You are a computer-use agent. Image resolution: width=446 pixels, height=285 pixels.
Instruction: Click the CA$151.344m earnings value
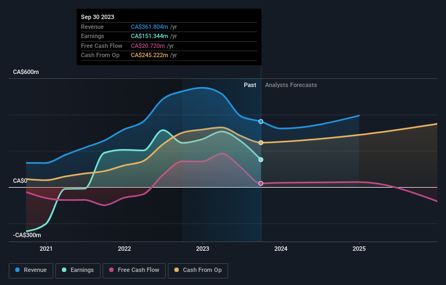[x=149, y=36]
